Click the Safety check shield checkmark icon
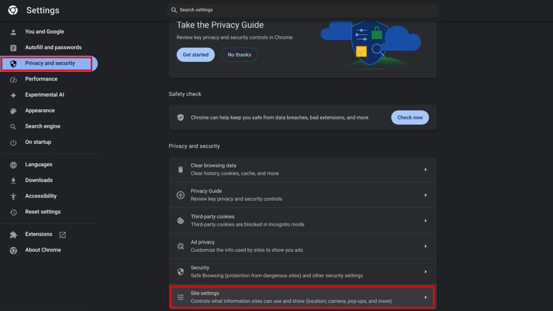Image resolution: width=553 pixels, height=311 pixels. [x=180, y=117]
